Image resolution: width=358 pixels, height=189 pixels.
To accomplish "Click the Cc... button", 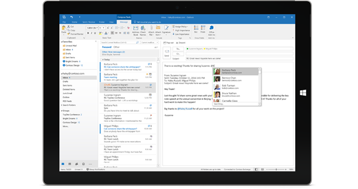I will pyautogui.click(x=178, y=54).
